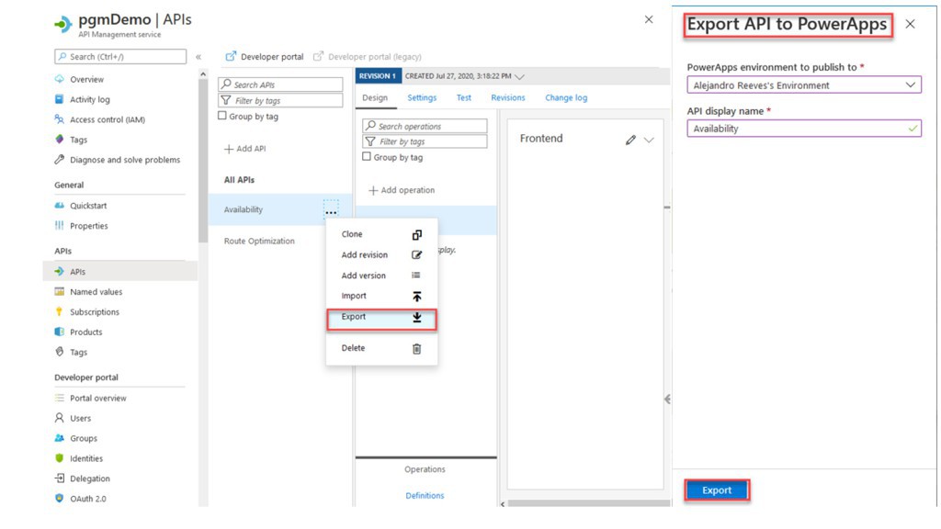Click the Search operations field
941x529 pixels.
click(x=425, y=126)
